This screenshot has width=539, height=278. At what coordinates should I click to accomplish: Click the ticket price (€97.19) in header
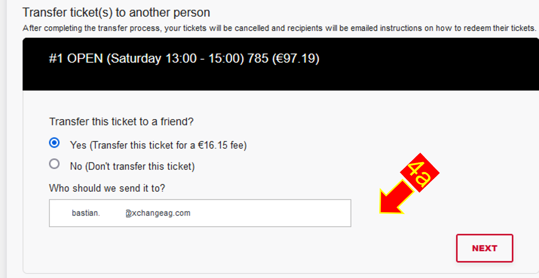pyautogui.click(x=296, y=59)
